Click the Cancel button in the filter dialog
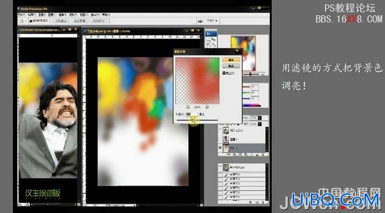The image size is (385, 213). click(231, 66)
